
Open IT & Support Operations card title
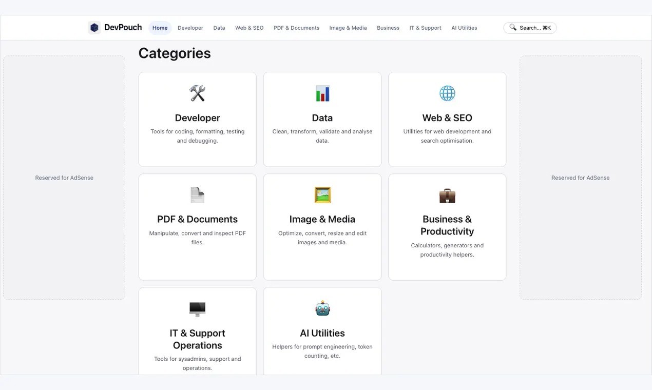click(197, 339)
